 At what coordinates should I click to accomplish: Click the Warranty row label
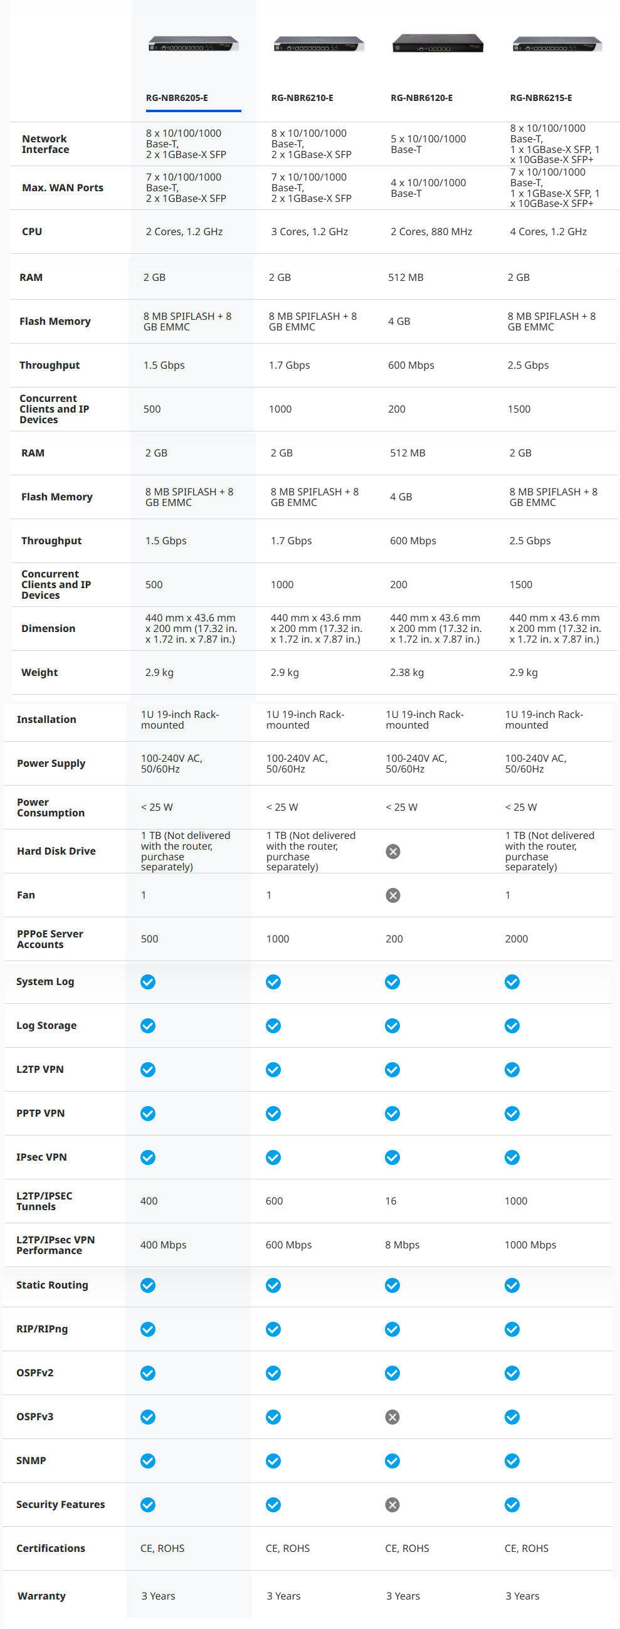[x=42, y=1596]
